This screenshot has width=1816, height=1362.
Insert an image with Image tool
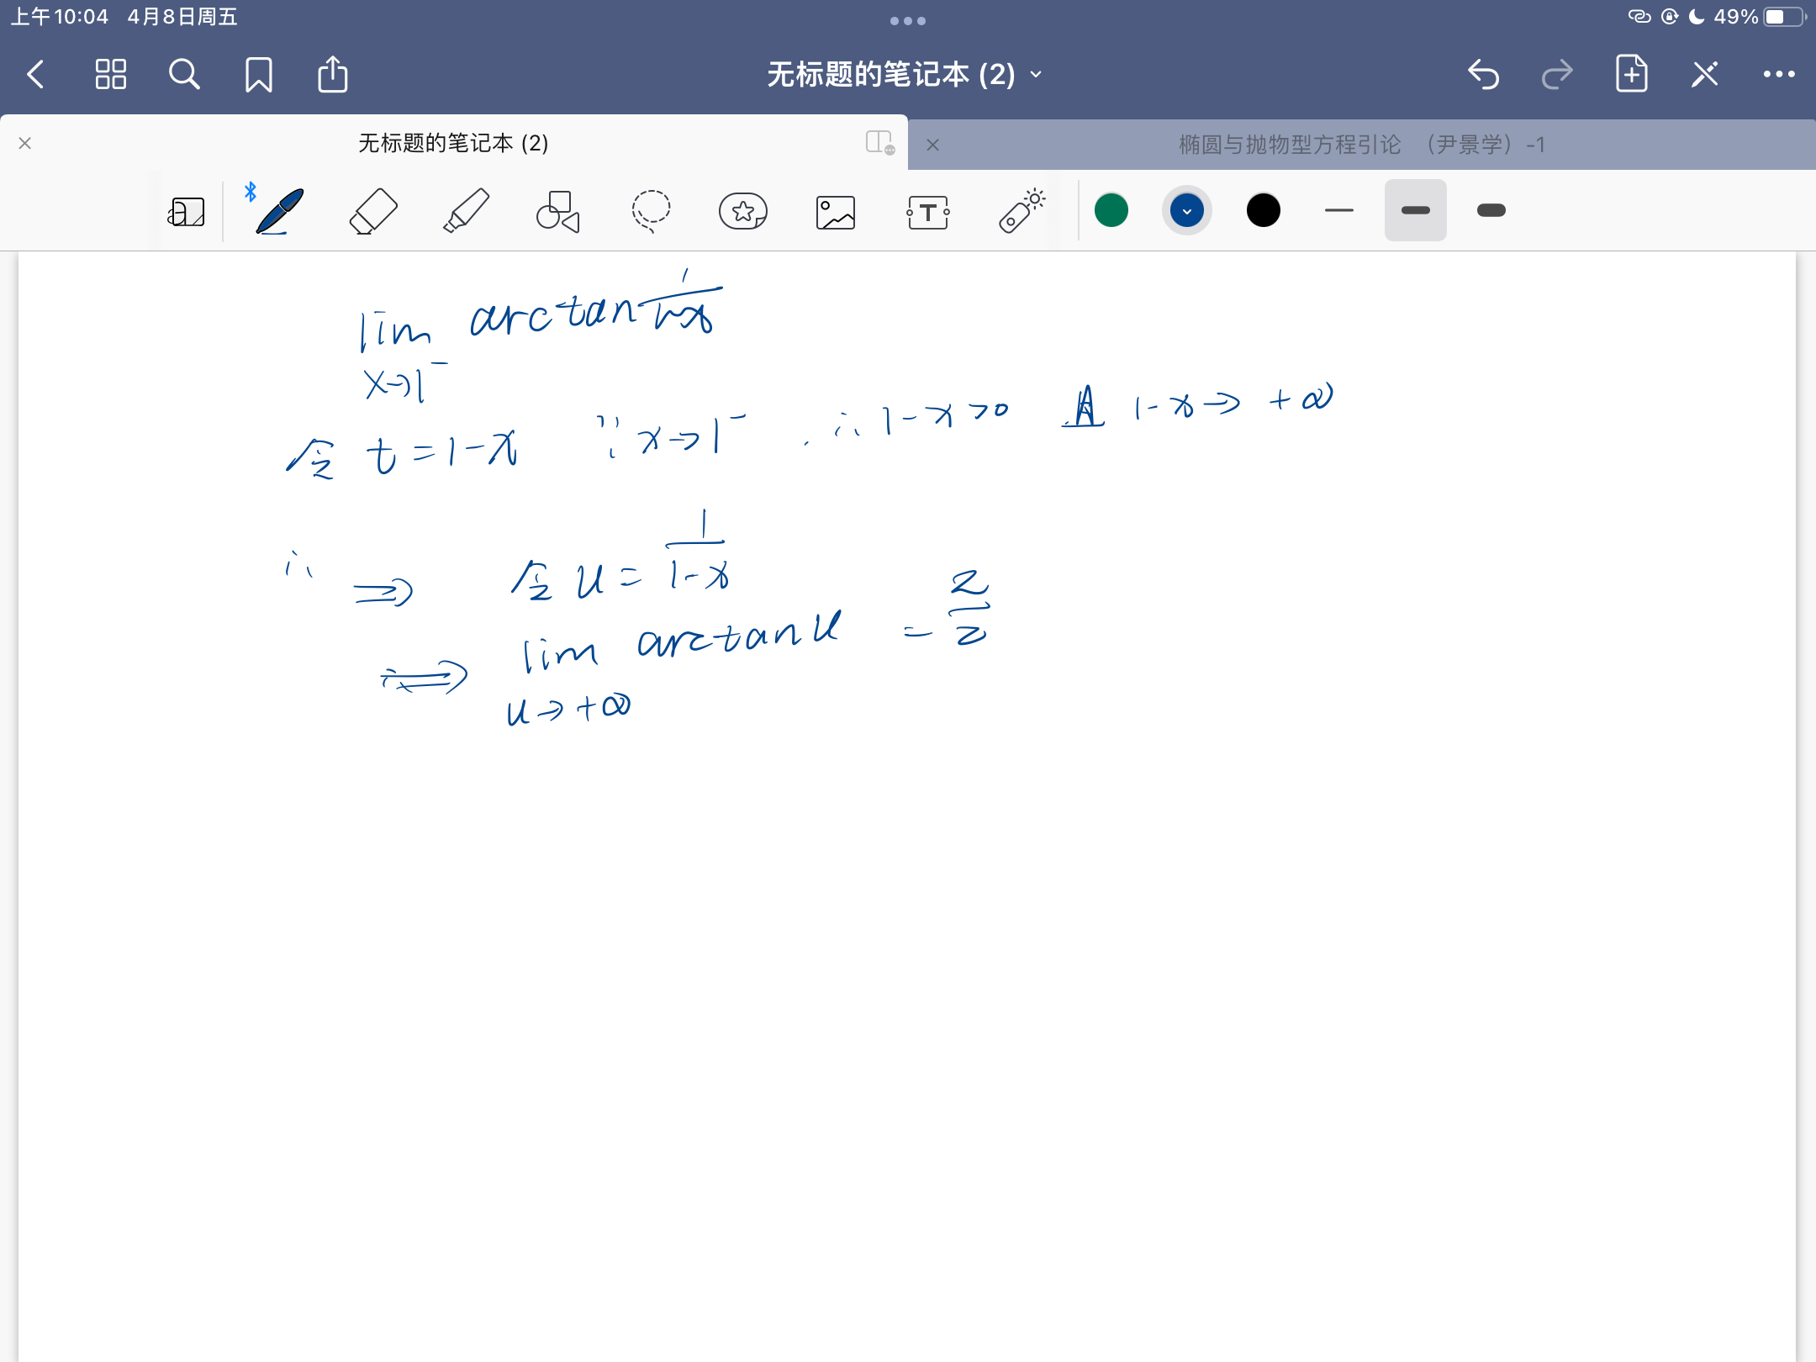click(836, 212)
